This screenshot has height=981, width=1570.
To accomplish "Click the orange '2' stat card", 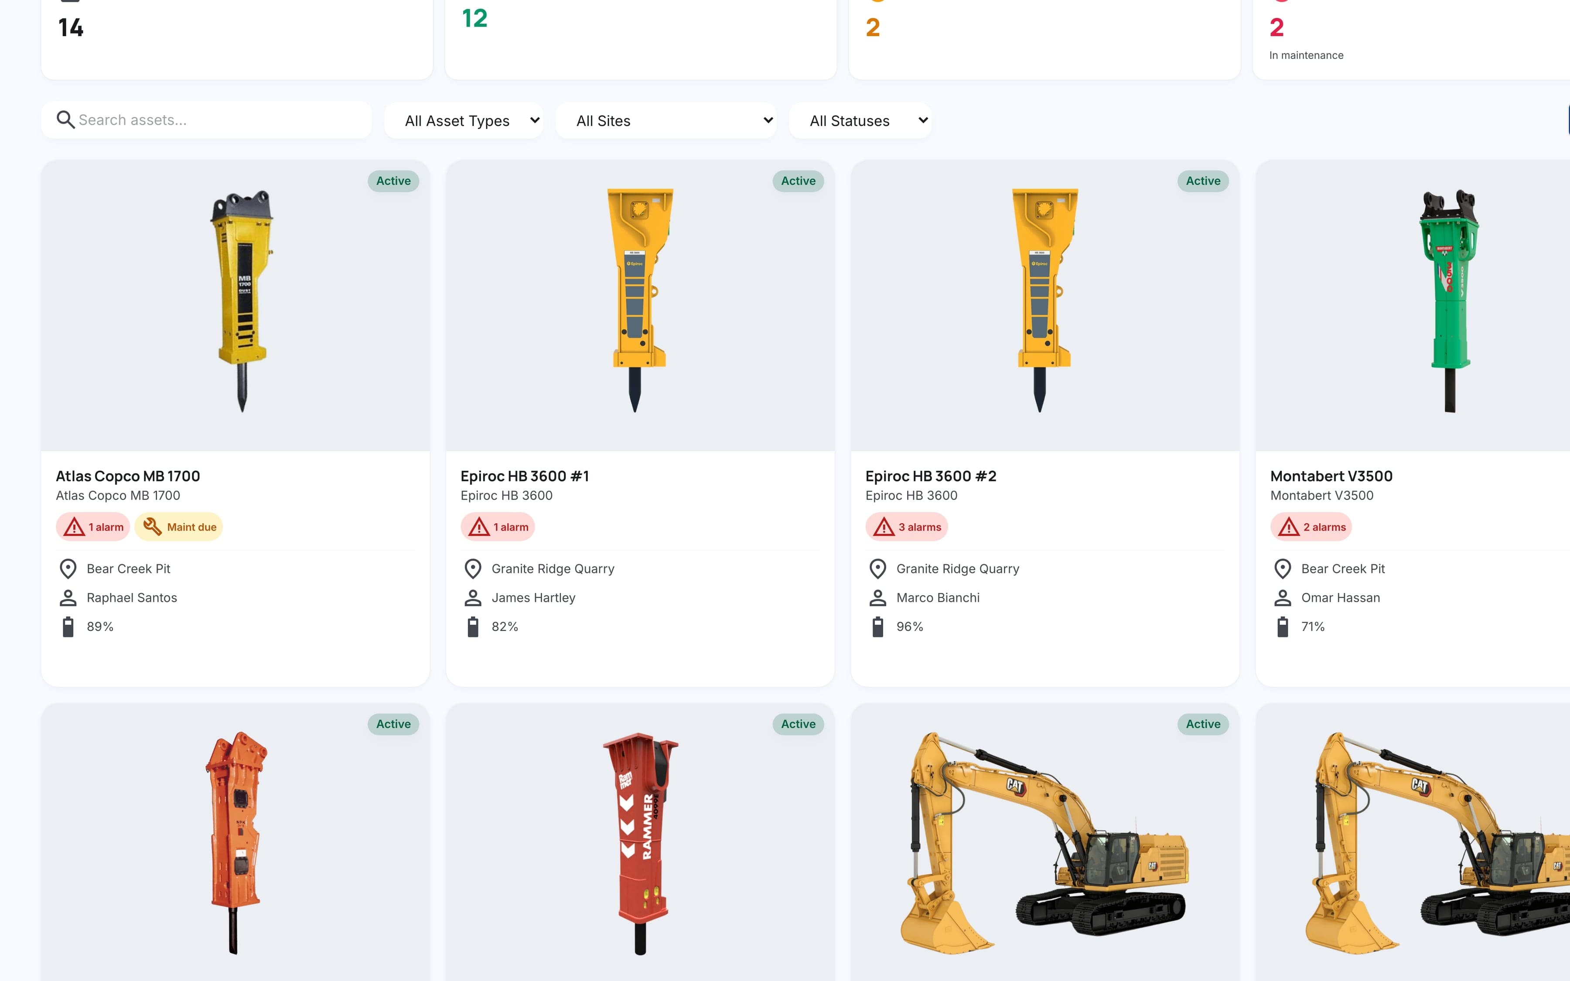I will click(1044, 39).
